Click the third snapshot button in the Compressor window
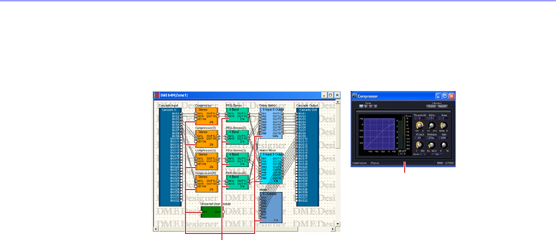The image size is (556, 240). tap(371, 106)
